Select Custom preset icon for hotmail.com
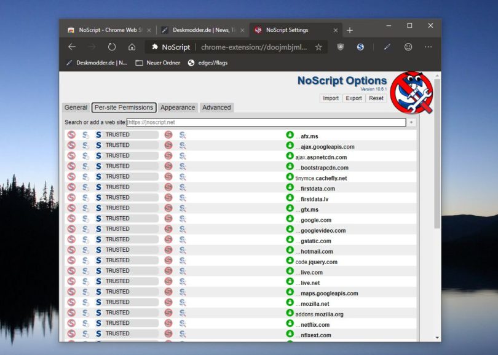 click(183, 250)
